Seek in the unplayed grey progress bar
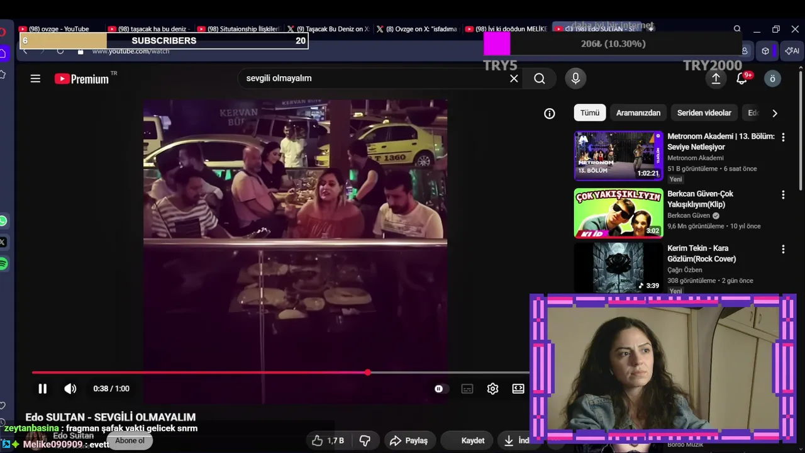The image size is (805, 453). pyautogui.click(x=448, y=372)
